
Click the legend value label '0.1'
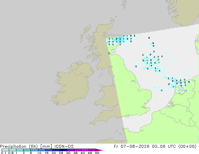[3, 153]
